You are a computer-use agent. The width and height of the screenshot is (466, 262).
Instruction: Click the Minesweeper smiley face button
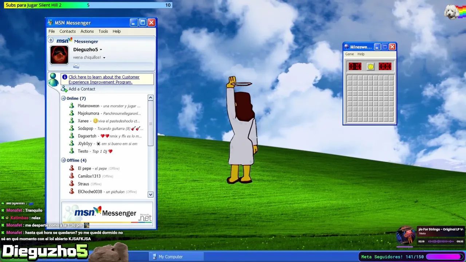pyautogui.click(x=370, y=66)
